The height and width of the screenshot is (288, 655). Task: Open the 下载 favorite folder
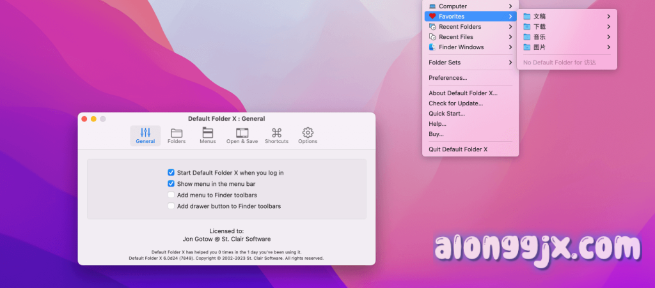539,27
